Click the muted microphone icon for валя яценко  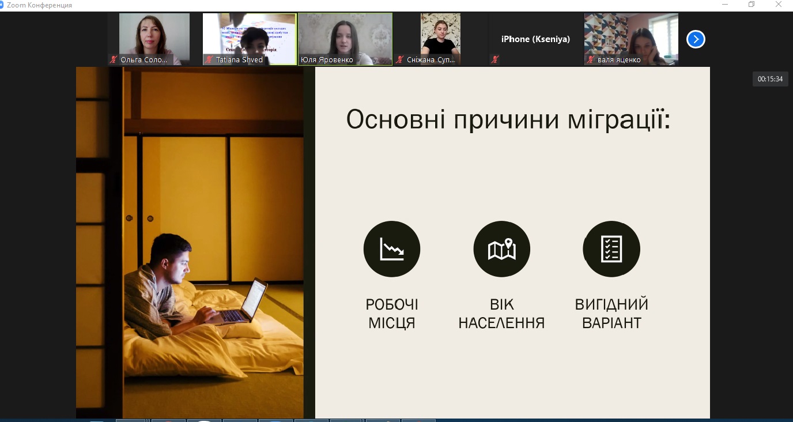[x=590, y=59]
